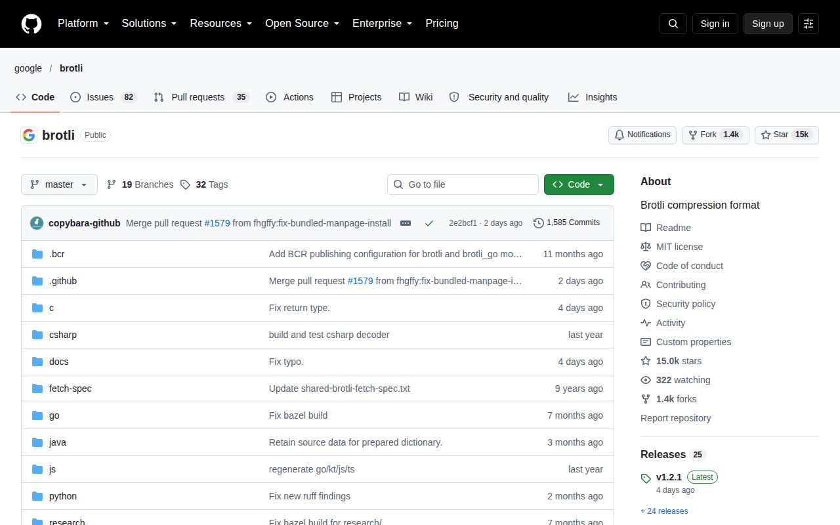The height and width of the screenshot is (525, 840).
Task: Fork the brotli repository
Action: pyautogui.click(x=715, y=135)
